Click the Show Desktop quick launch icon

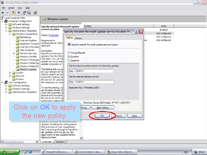point(26,152)
